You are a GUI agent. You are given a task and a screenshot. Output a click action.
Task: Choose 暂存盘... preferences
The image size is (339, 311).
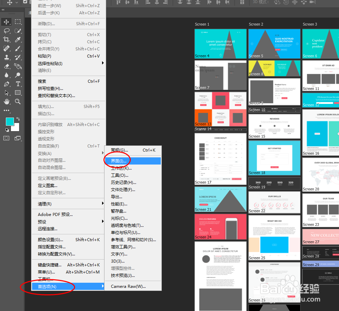[133, 211]
